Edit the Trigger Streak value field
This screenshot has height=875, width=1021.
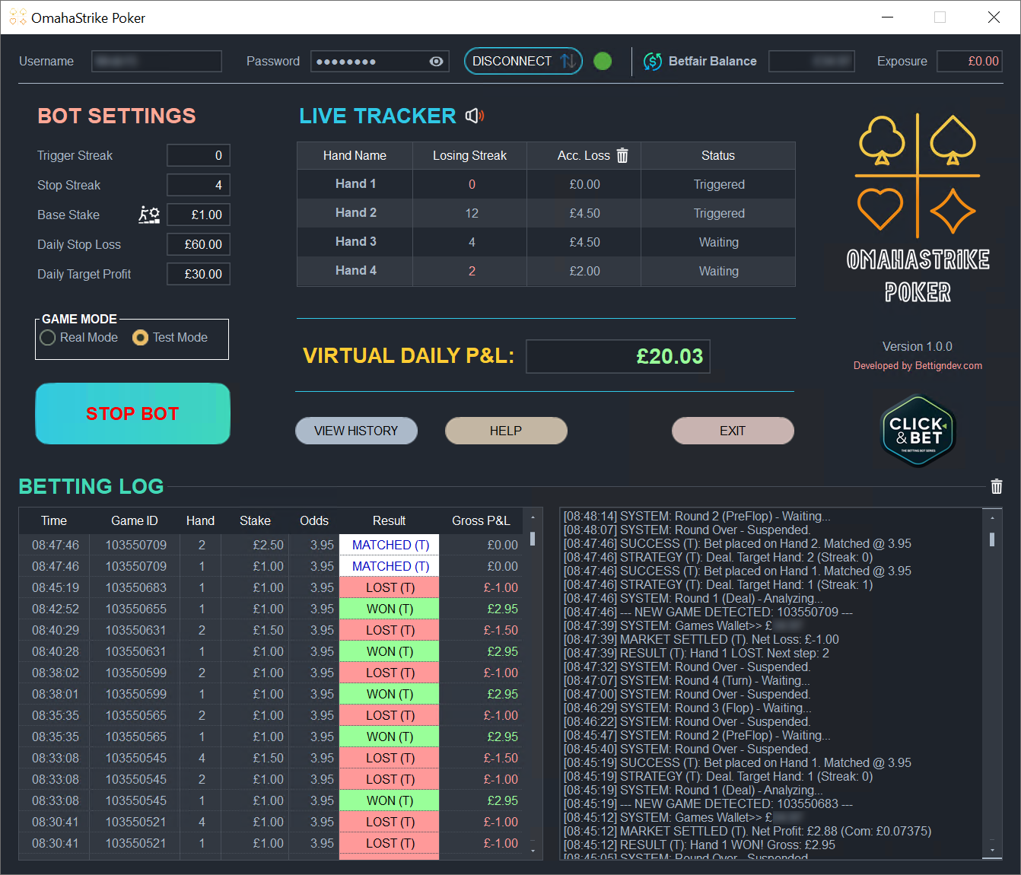pos(199,155)
